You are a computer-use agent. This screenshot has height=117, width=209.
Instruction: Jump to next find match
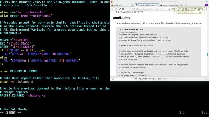(136, 79)
